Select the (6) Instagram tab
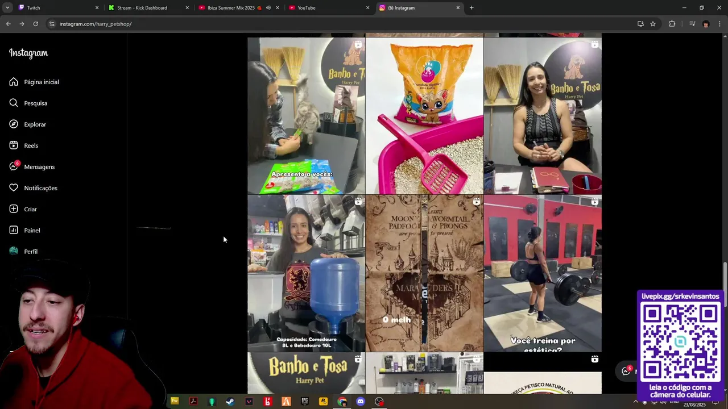The height and width of the screenshot is (409, 728). [x=420, y=8]
